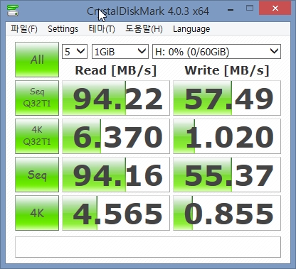Open the 테마(T) menu
Screen dimensions: 296x269
tap(102, 29)
